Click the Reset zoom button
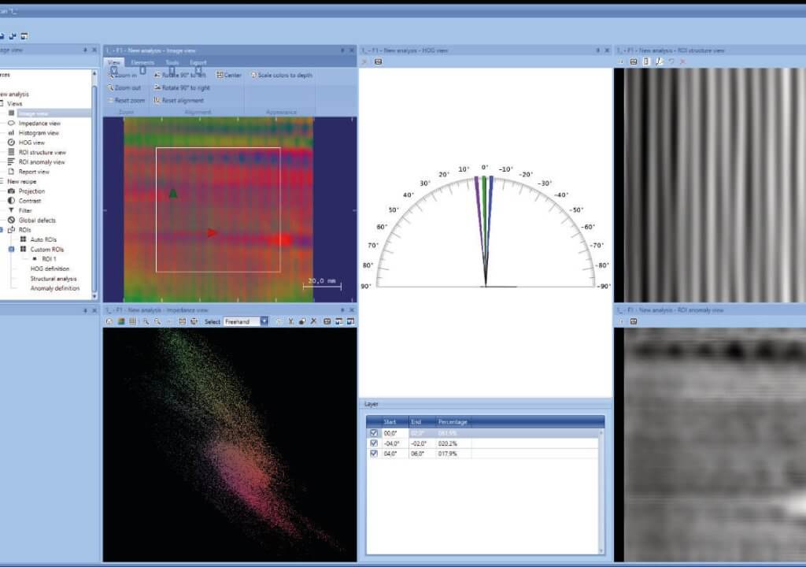The height and width of the screenshot is (567, 806). pyautogui.click(x=127, y=100)
